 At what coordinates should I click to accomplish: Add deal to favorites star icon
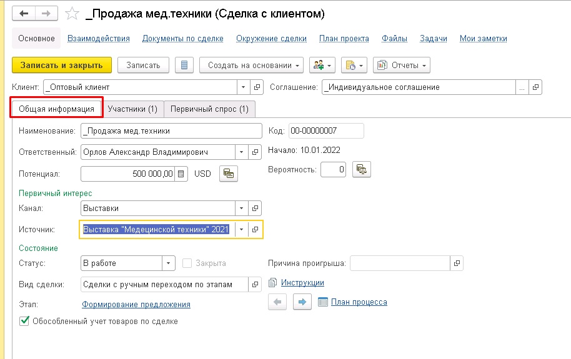click(x=72, y=14)
